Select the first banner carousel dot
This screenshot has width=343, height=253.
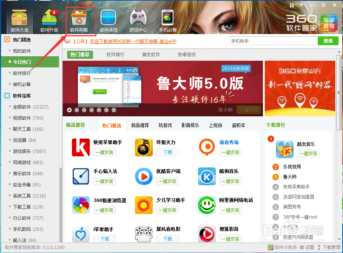pos(69,110)
